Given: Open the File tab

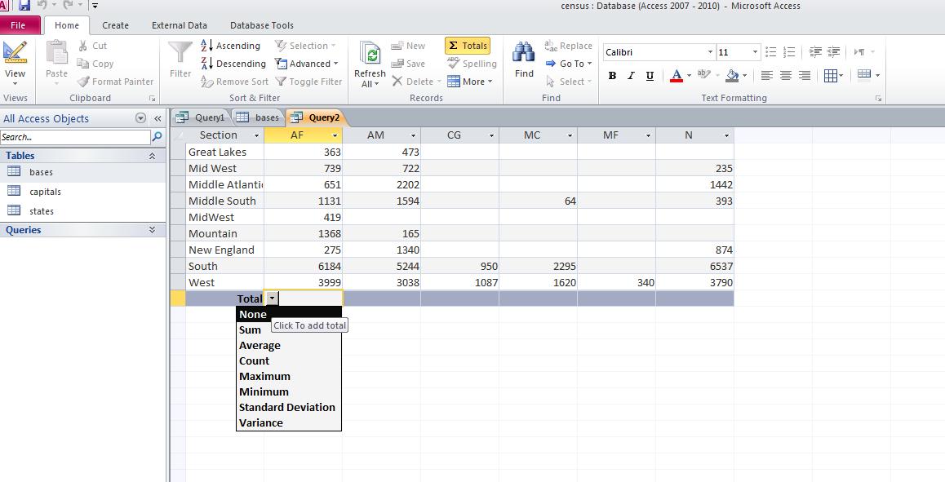Looking at the screenshot, I should [x=18, y=25].
